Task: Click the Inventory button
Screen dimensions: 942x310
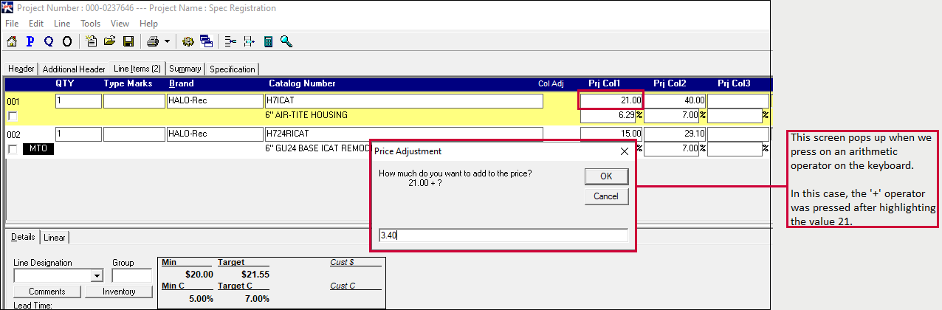Action: [x=119, y=292]
